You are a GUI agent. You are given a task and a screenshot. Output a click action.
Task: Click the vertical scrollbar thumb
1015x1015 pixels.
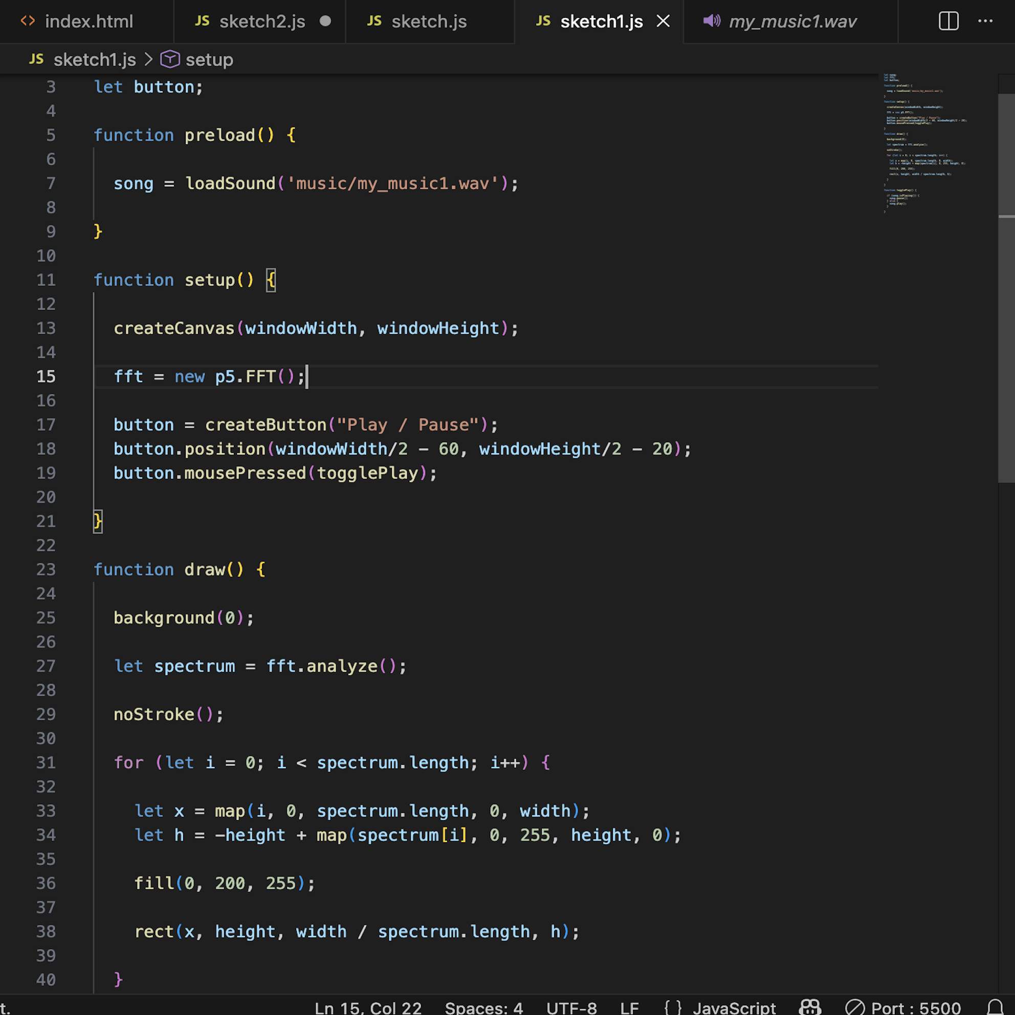(x=1006, y=288)
